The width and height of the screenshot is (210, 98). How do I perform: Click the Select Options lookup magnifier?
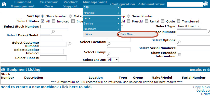pos(179,42)
